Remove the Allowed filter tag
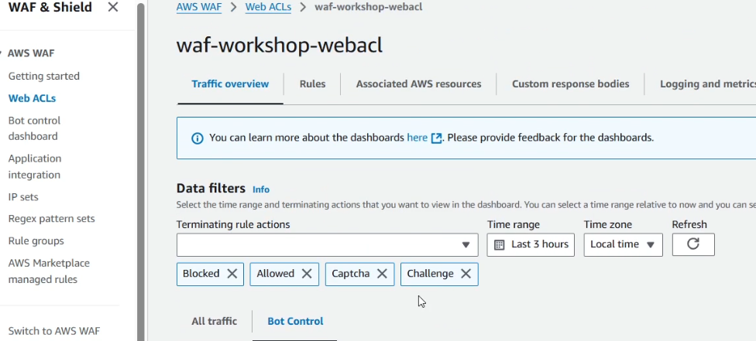The image size is (756, 341). point(307,274)
